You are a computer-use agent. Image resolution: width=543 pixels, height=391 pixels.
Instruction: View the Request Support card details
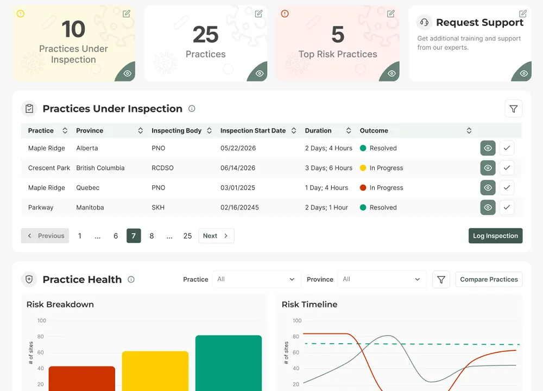click(523, 73)
